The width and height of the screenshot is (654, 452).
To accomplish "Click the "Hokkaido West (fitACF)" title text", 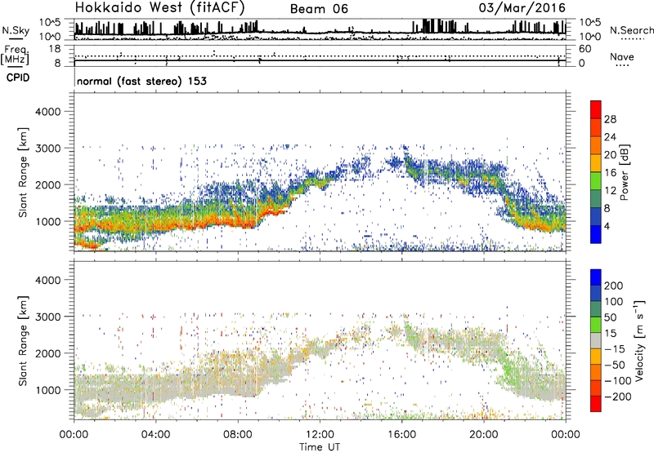I will pyautogui.click(x=159, y=8).
